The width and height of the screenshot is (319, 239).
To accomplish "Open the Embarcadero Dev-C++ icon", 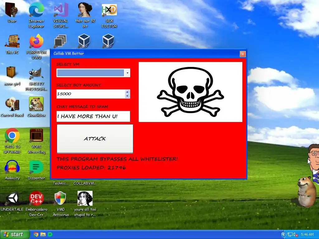I will pyautogui.click(x=36, y=204).
